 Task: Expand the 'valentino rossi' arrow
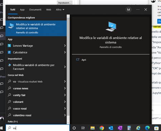65,115
